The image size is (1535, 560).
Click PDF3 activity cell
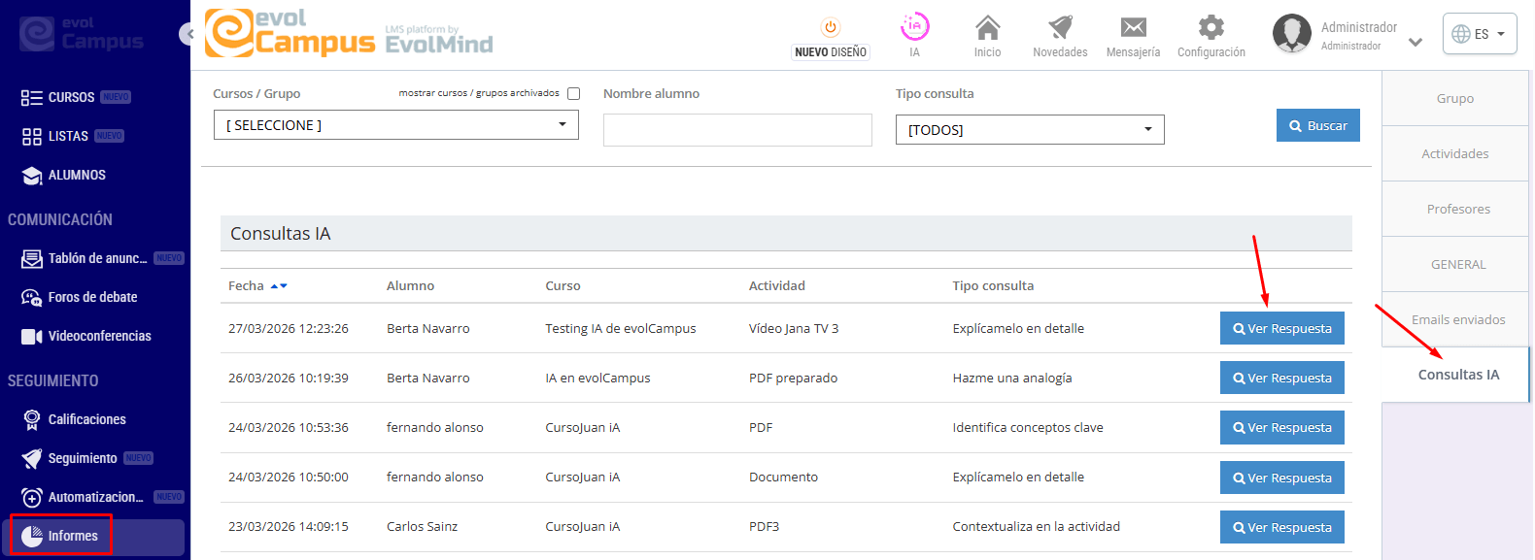coord(765,527)
